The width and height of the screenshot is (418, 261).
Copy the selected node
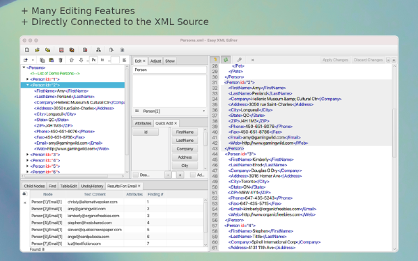click(42, 60)
